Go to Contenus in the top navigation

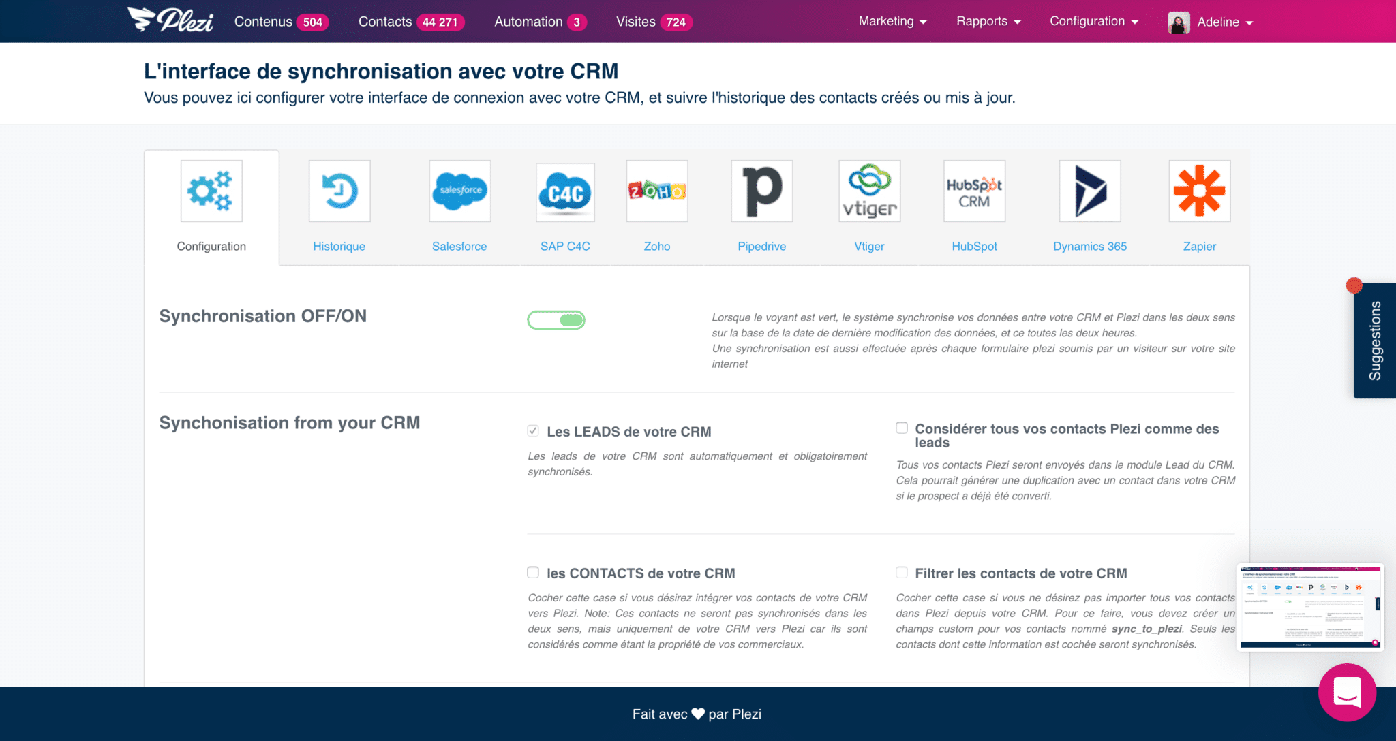[x=263, y=22]
